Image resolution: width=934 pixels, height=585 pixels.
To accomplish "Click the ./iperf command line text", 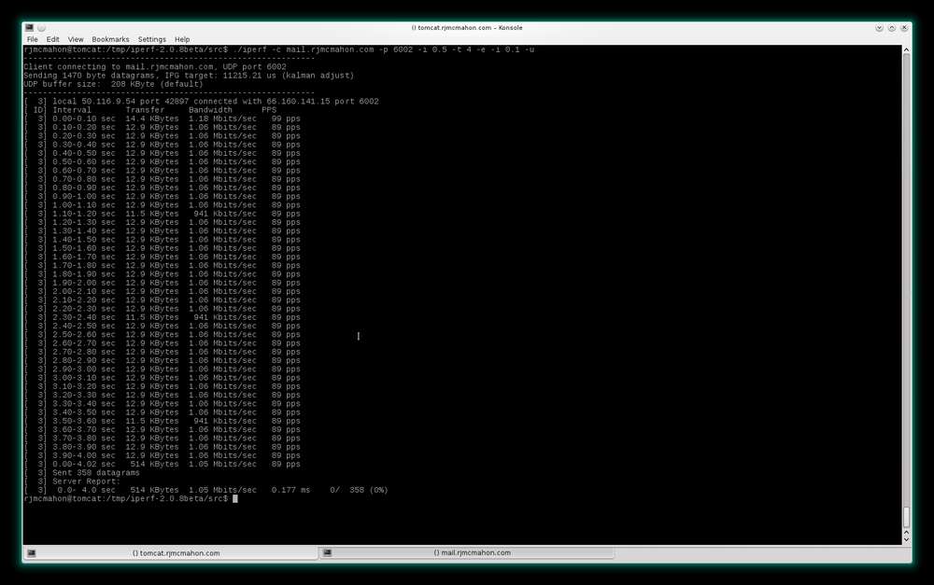I will (384, 49).
